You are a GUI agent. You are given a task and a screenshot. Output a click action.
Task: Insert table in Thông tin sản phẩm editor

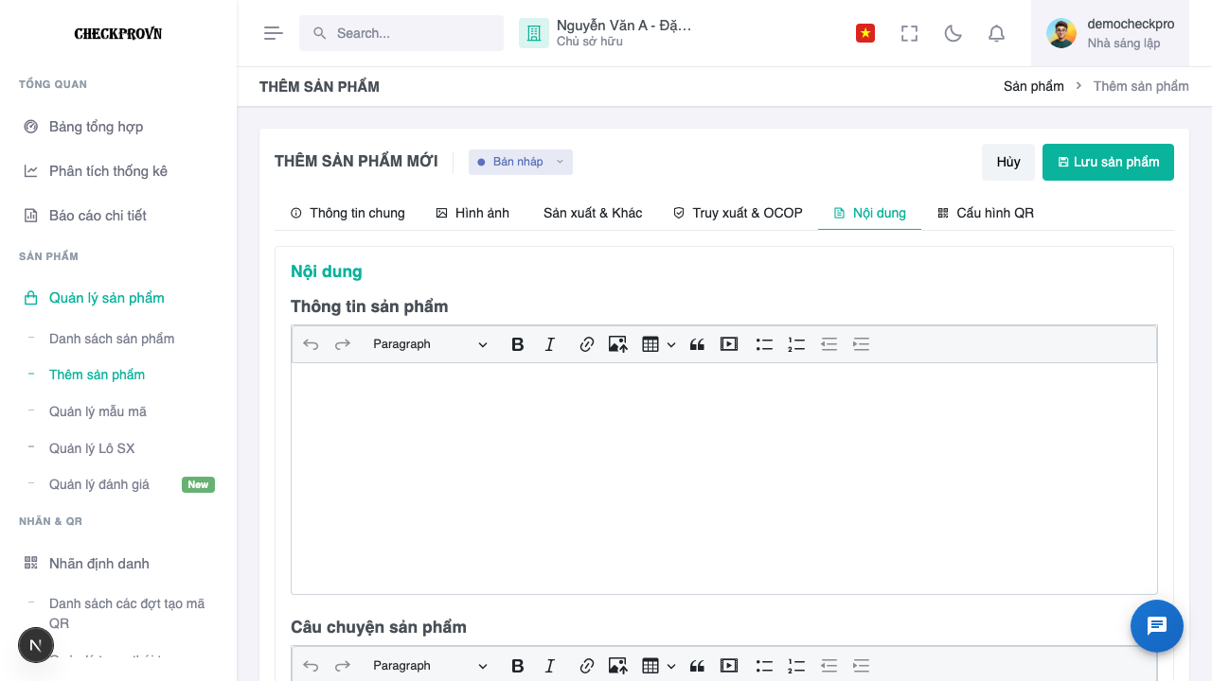pos(650,344)
